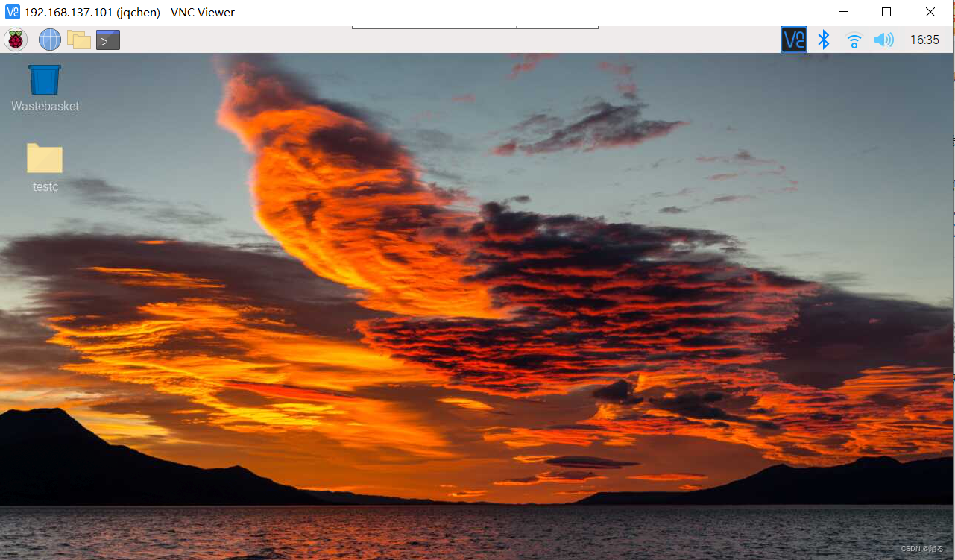Launch the web browser globe icon
955x560 pixels.
50,40
